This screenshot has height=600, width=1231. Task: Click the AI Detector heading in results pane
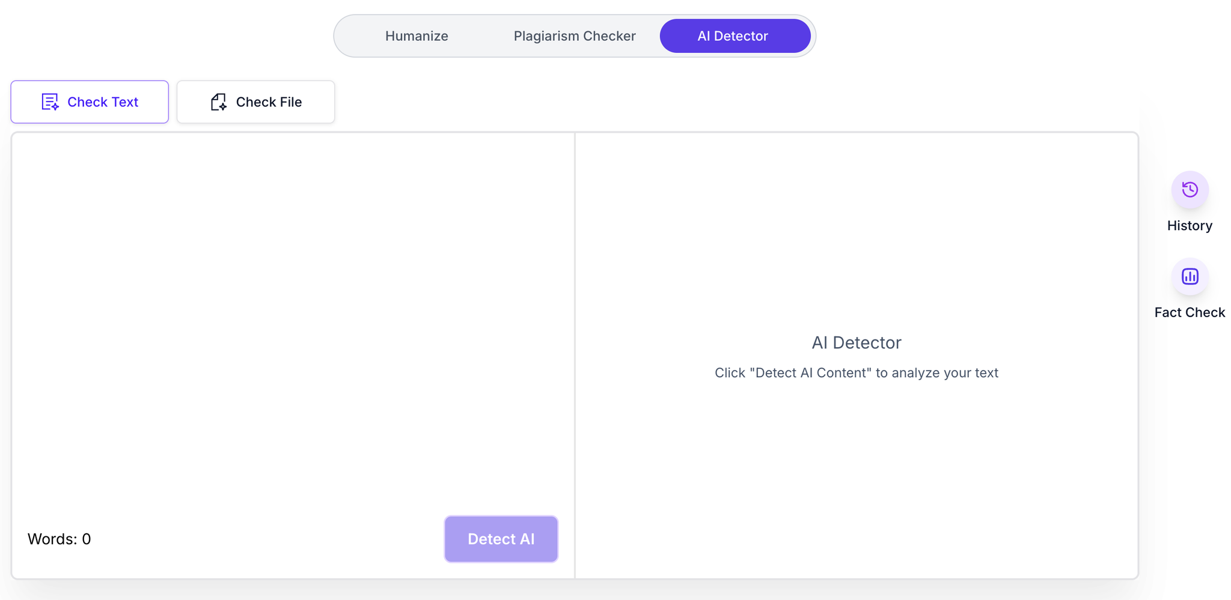click(856, 342)
